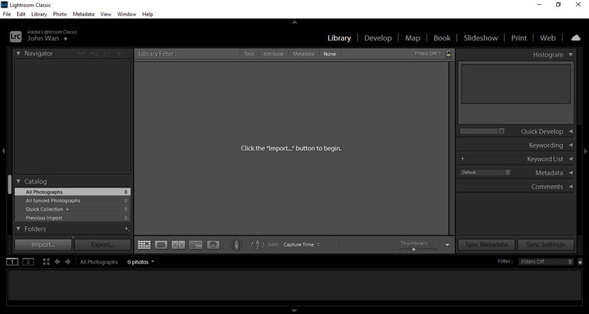Expand the Comments panel
The image size is (589, 314).
coord(571,186)
